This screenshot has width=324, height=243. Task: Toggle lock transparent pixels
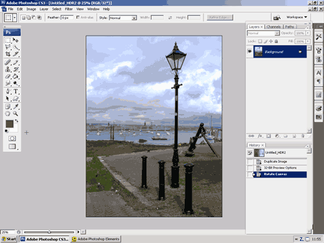[260, 41]
